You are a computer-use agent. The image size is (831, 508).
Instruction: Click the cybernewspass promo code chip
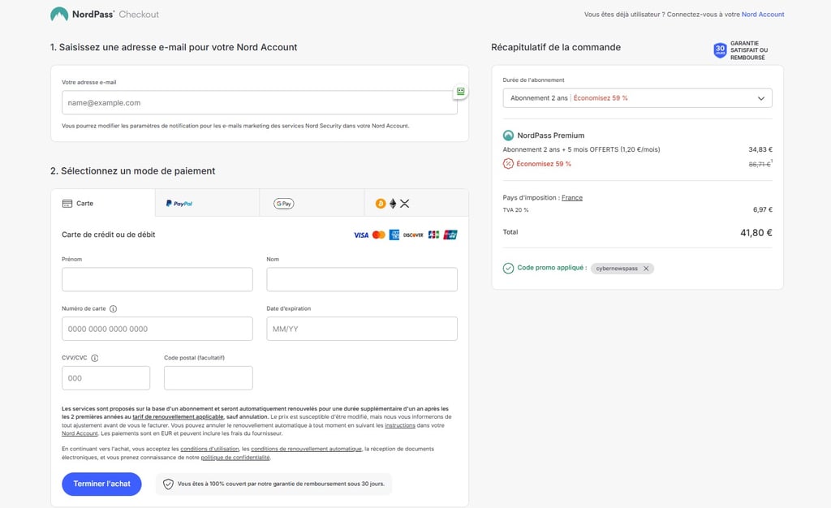click(622, 269)
